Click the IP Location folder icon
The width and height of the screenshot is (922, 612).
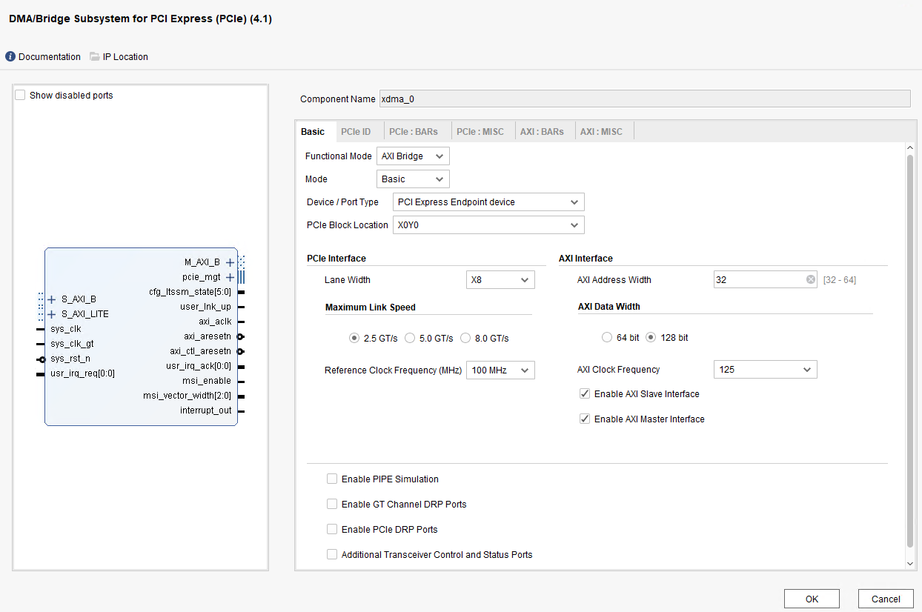94,56
